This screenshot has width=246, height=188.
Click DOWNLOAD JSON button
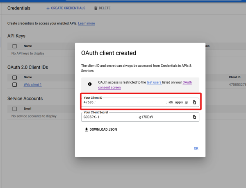[x=101, y=129]
